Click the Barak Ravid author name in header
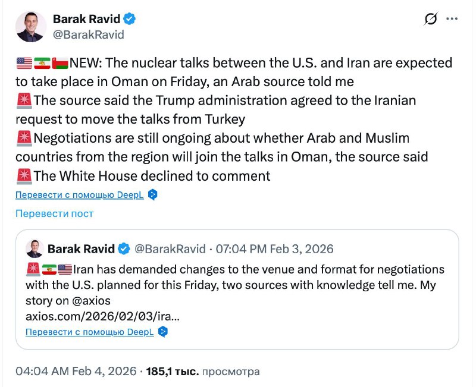The image size is (476, 387). click(86, 19)
